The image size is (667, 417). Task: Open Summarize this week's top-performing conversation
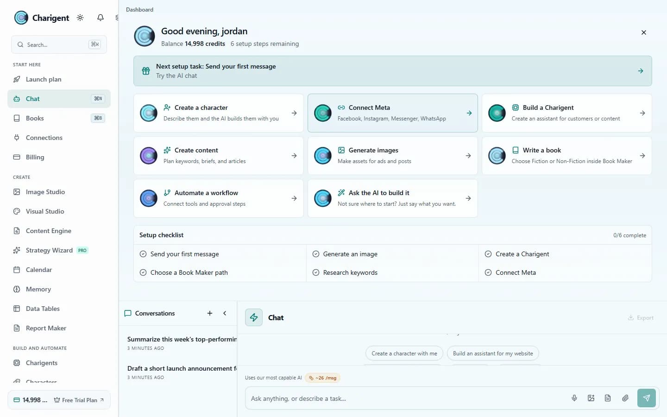[x=182, y=343]
